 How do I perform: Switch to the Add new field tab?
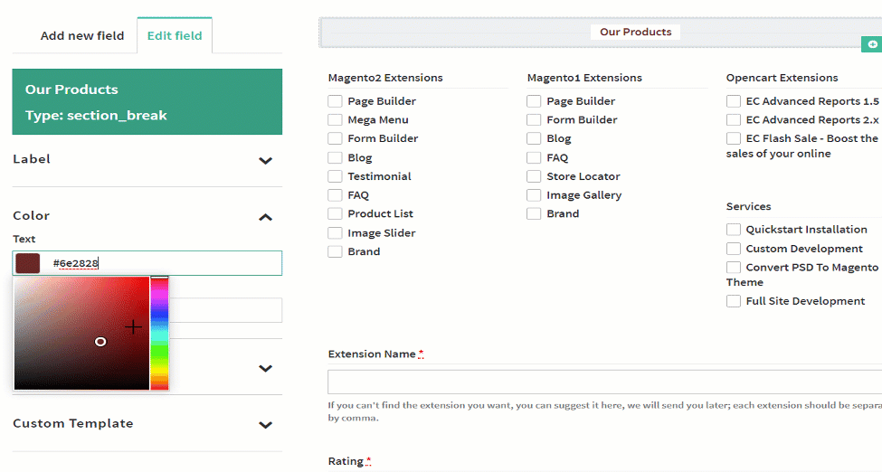pyautogui.click(x=82, y=36)
